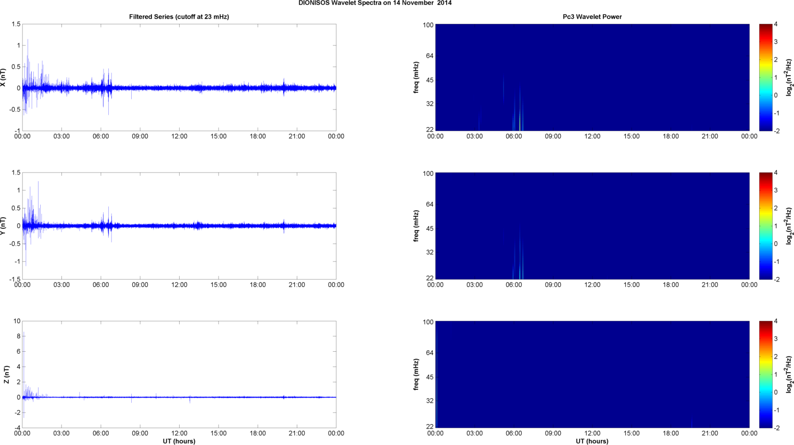The width and height of the screenshot is (794, 445).
Task: Click the '-1.5' tick on the Y plot axis
Action: point(15,279)
